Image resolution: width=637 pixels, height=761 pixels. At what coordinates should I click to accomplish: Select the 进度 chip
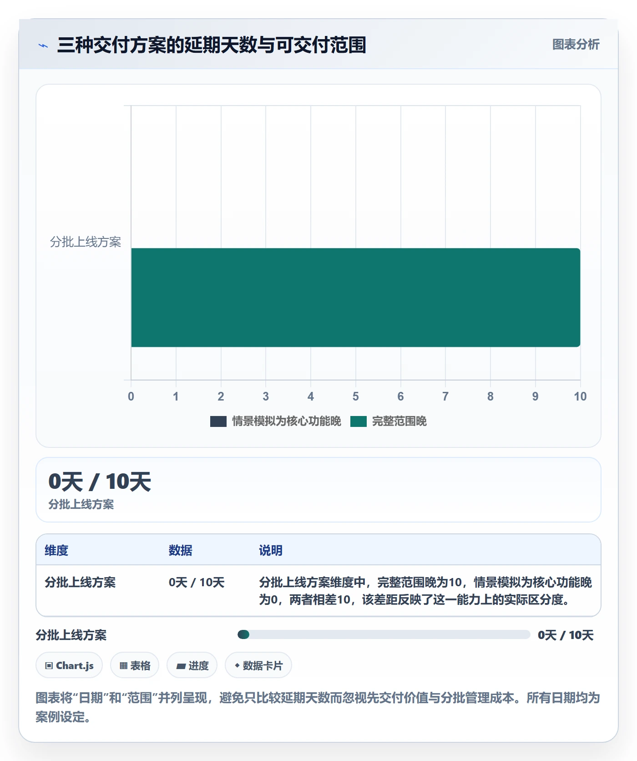(192, 665)
